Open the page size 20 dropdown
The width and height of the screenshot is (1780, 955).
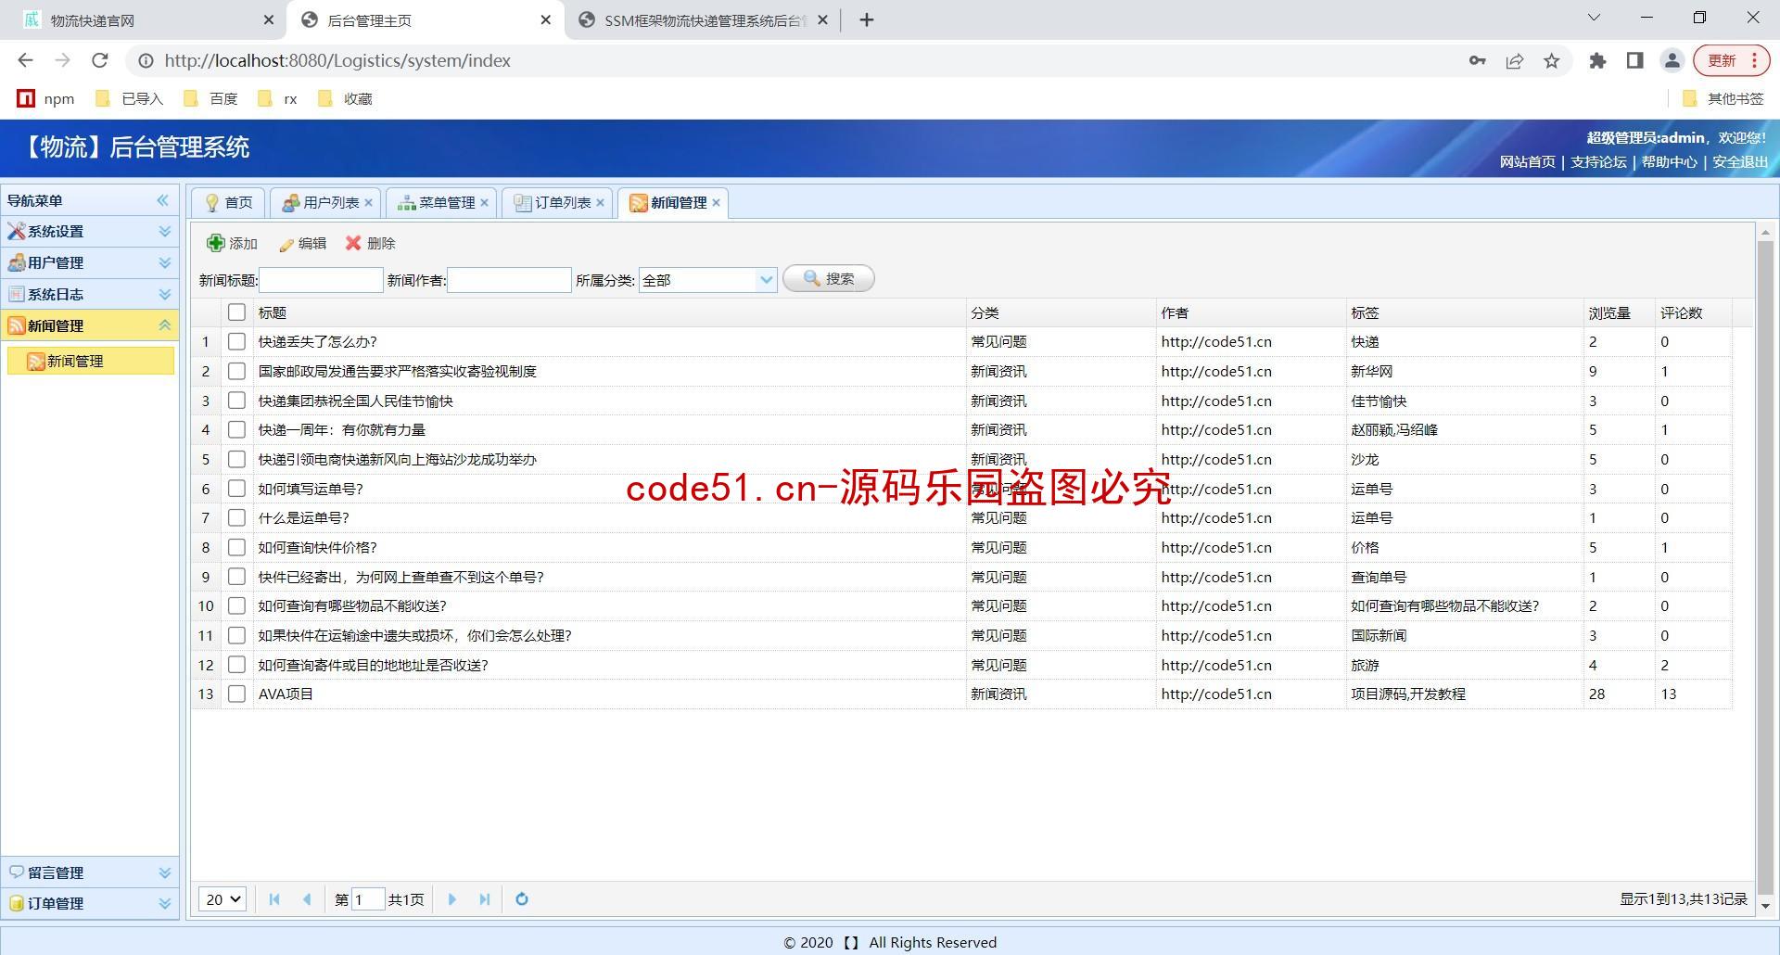[222, 898]
